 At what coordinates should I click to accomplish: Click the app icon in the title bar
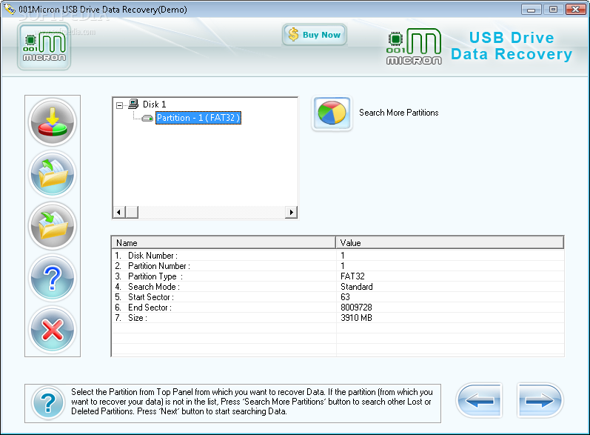point(9,9)
